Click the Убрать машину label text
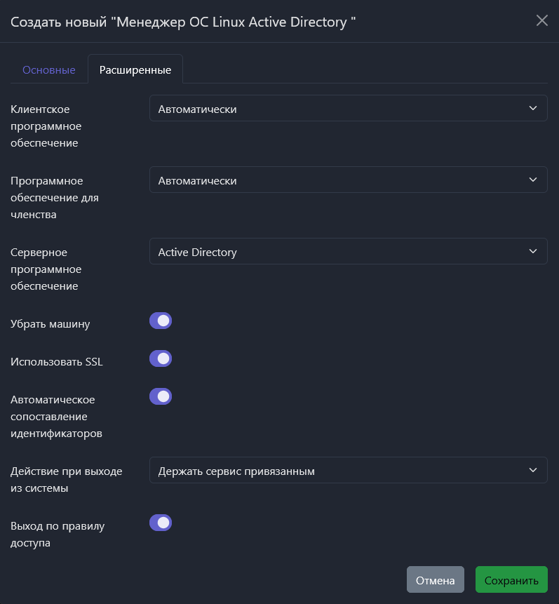This screenshot has height=604, width=559. 50,324
